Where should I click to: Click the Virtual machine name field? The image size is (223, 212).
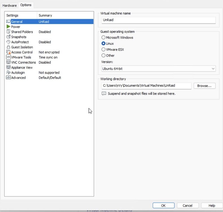(x=158, y=20)
